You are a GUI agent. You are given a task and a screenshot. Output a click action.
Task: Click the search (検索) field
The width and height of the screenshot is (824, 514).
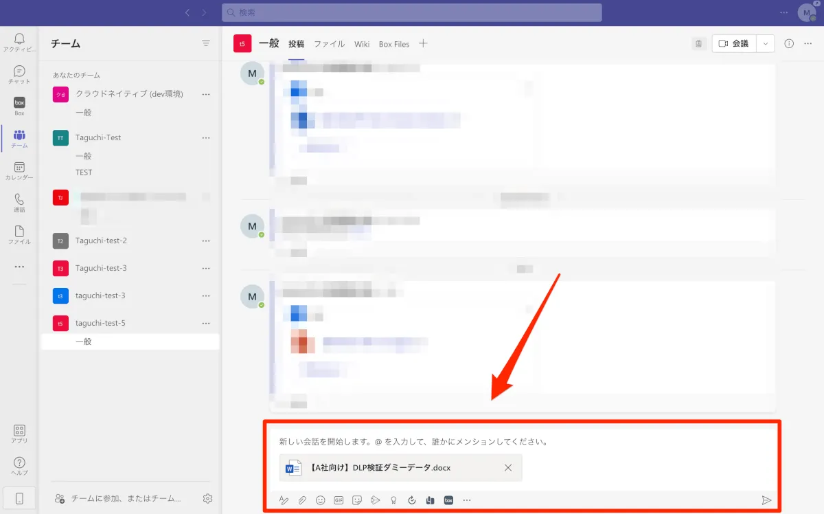pos(411,12)
